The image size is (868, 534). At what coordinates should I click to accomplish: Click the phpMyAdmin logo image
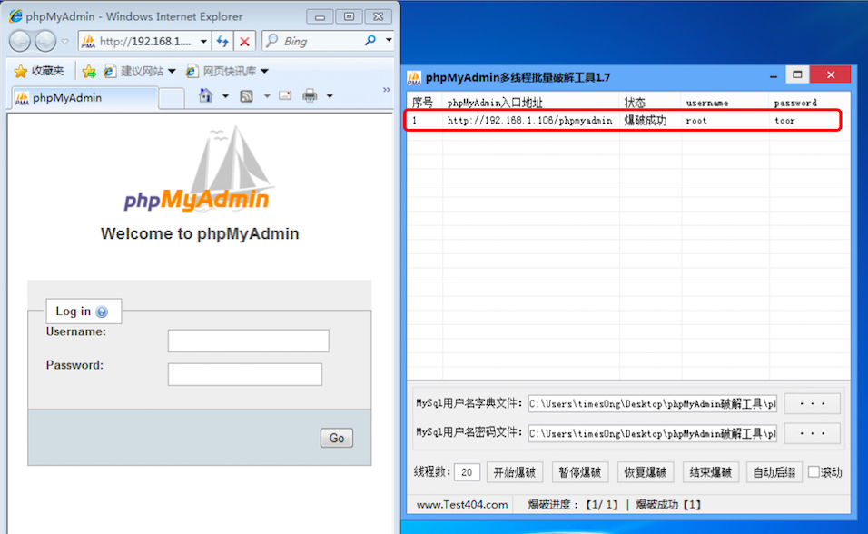coord(197,169)
